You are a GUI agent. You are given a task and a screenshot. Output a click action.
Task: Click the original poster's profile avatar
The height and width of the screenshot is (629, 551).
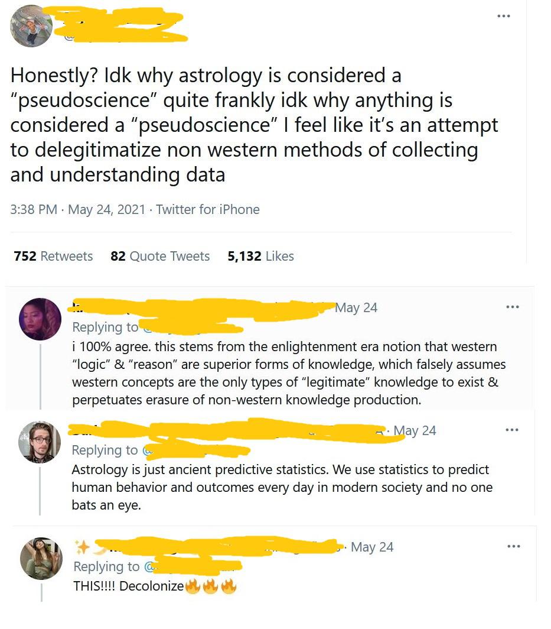[31, 26]
